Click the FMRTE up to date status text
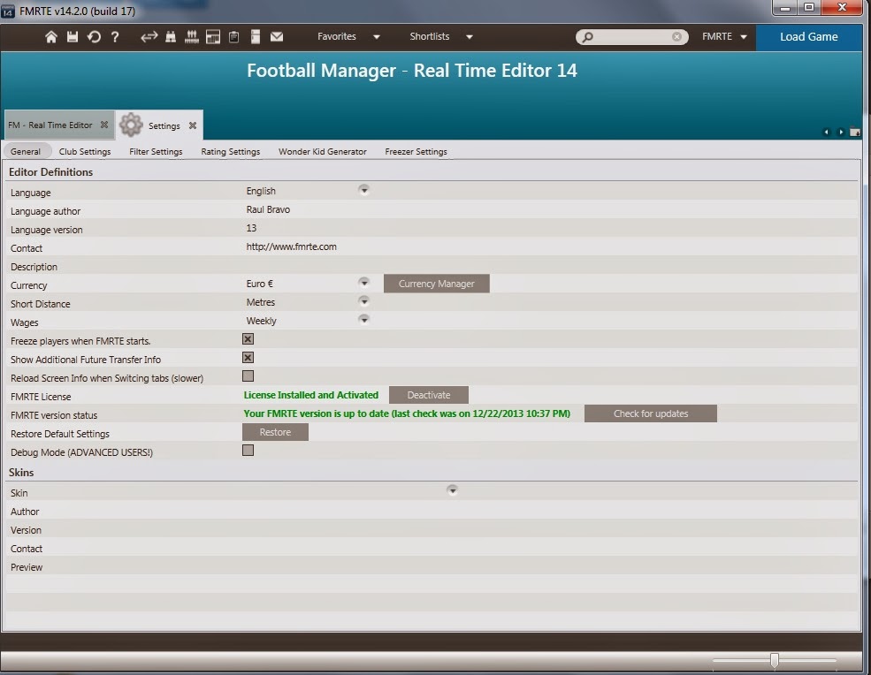Viewport: 871px width, 675px height. (x=407, y=413)
